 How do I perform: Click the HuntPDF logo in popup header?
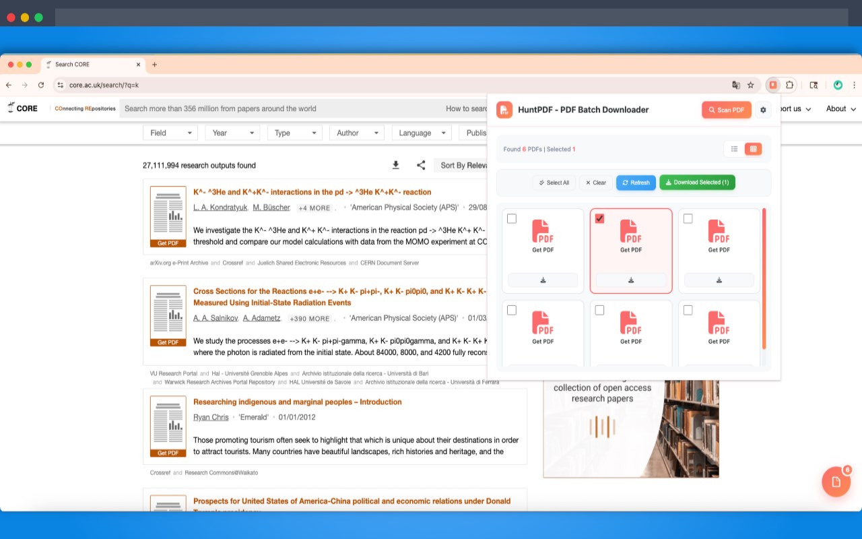click(x=504, y=110)
